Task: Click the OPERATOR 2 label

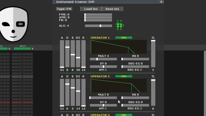Action: (x=100, y=76)
